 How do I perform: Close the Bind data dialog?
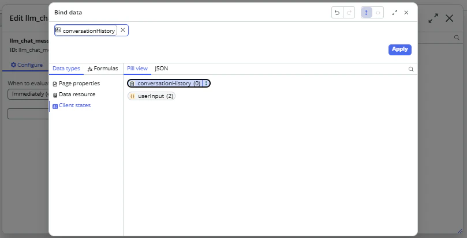point(406,13)
